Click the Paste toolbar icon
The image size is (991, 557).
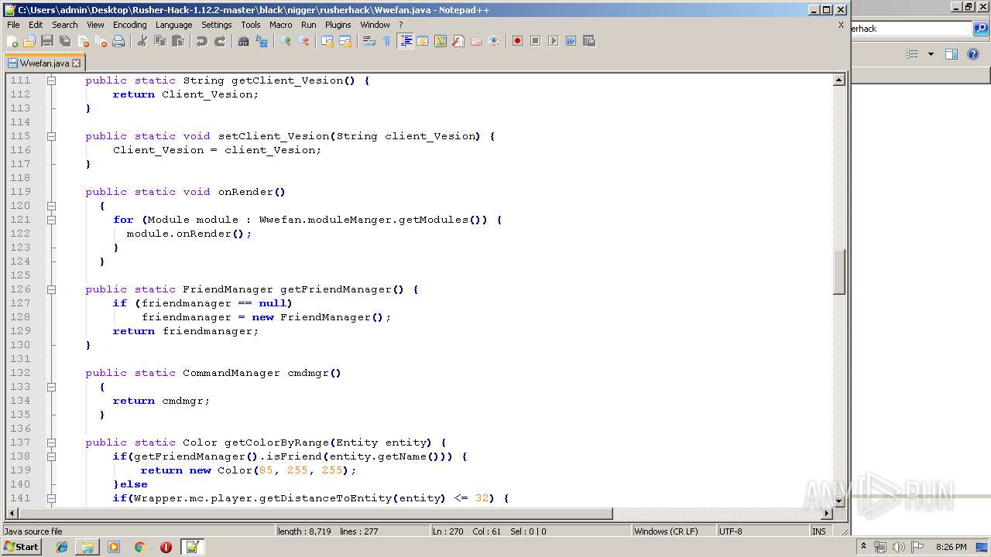click(x=177, y=41)
